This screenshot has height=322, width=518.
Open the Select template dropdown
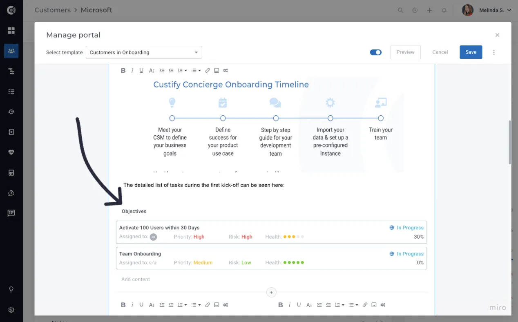(x=144, y=52)
